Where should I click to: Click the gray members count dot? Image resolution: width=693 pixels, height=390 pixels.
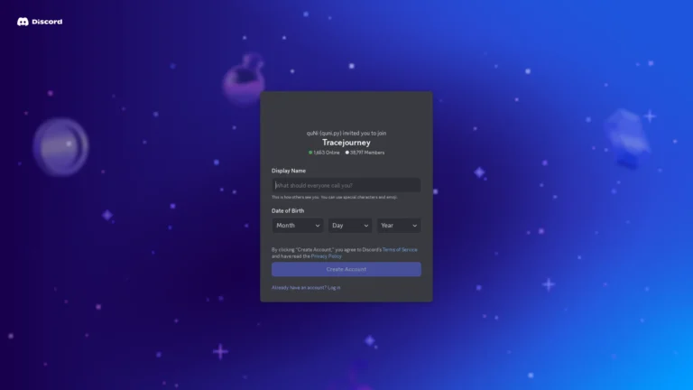[x=347, y=153]
